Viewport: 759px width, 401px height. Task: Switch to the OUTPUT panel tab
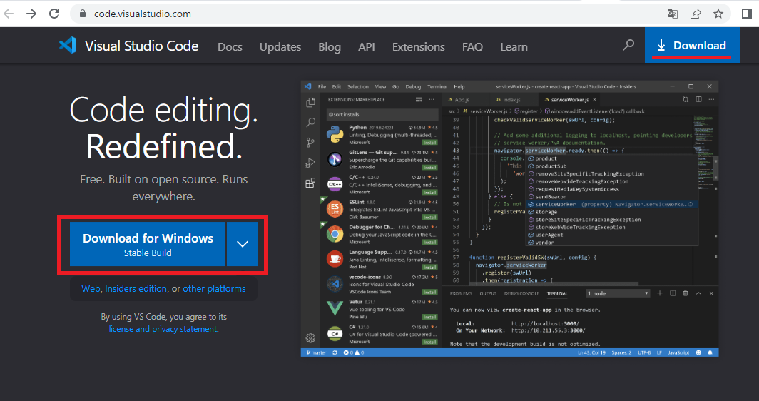point(488,293)
